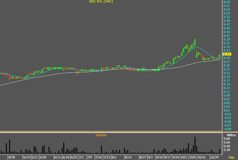Viewport: 238px width, 160px height.
Task: Click the Volume panel label
Action: tap(101, 135)
